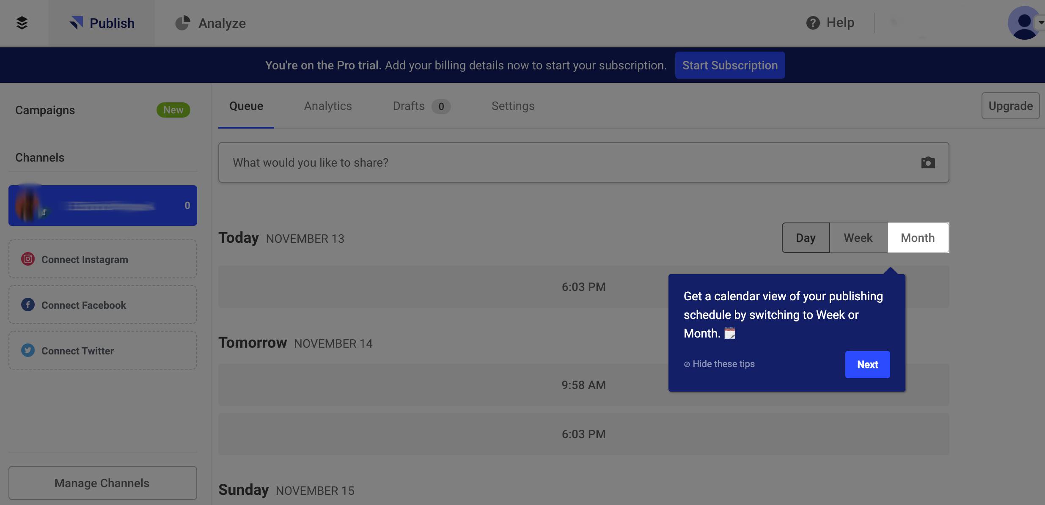Open the Publish section
This screenshot has height=505, width=1045.
102,23
